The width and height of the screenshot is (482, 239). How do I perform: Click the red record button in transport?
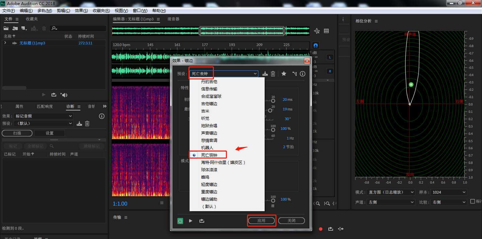tap(320, 229)
